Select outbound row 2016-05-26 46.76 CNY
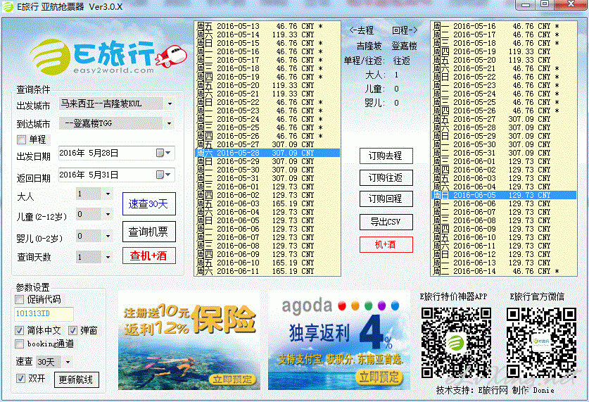Image resolution: width=589 pixels, height=402 pixels. (x=267, y=136)
